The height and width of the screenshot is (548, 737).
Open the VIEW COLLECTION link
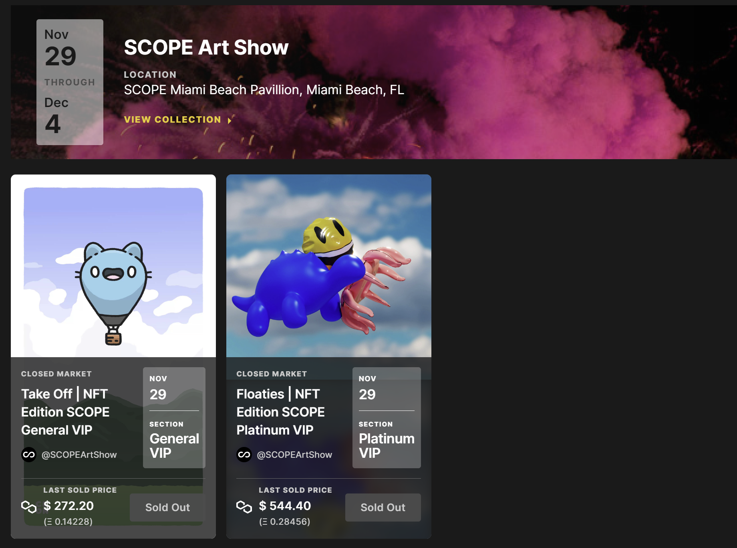[x=172, y=119]
